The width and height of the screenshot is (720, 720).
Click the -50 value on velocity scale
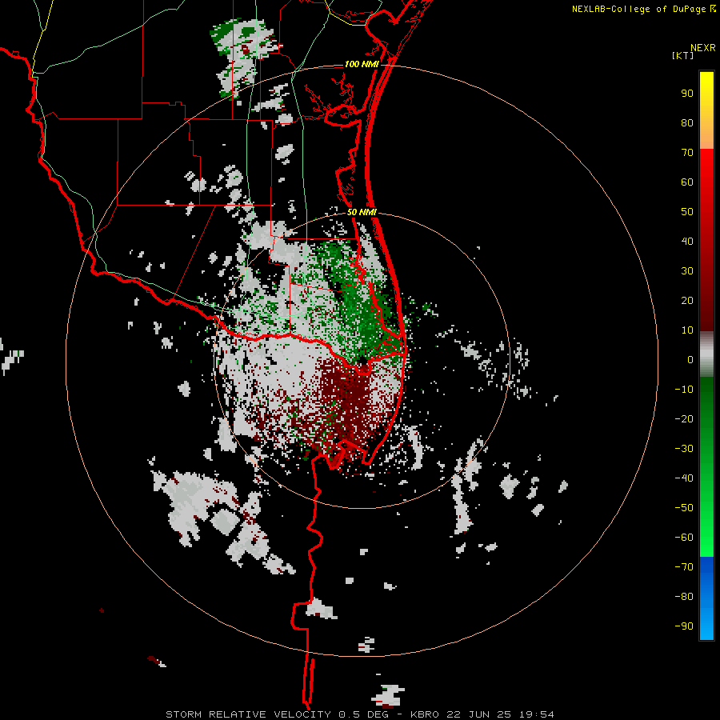pos(684,508)
